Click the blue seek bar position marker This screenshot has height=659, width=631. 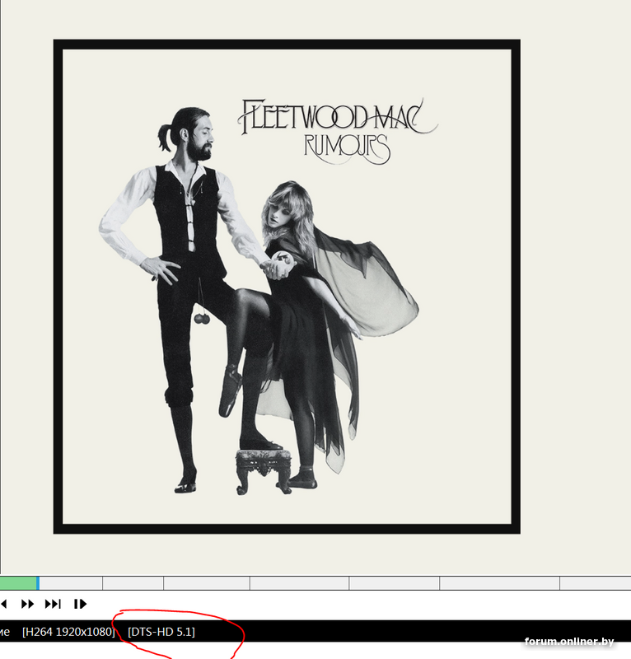(38, 583)
